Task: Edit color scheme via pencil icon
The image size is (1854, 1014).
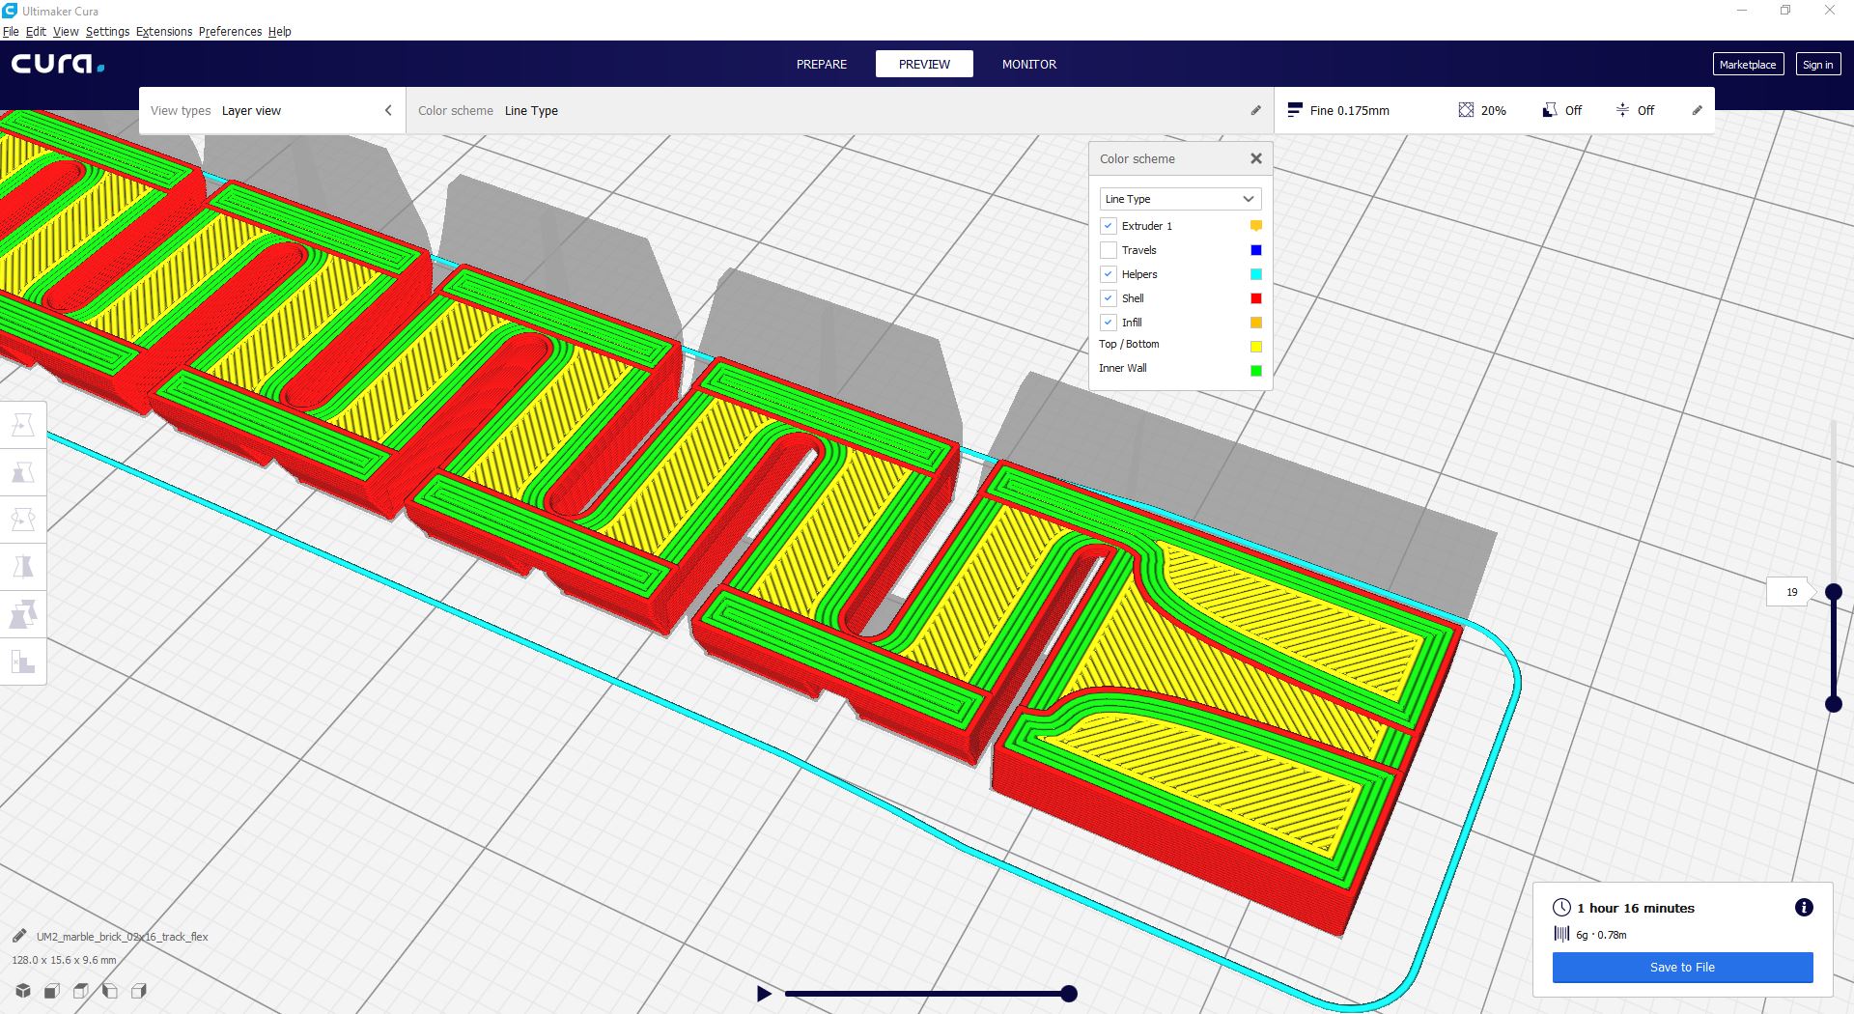Action: click(1255, 110)
